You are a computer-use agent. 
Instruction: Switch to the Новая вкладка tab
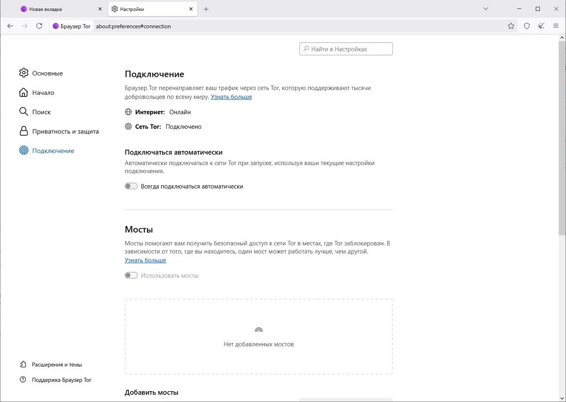(61, 9)
